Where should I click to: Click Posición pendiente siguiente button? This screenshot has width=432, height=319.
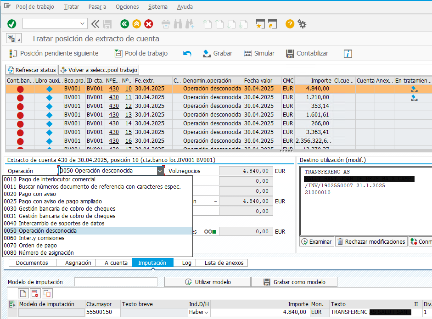click(54, 53)
